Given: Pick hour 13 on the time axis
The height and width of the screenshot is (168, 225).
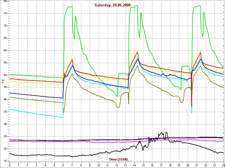Looking at the screenshot, I should [x=125, y=165].
